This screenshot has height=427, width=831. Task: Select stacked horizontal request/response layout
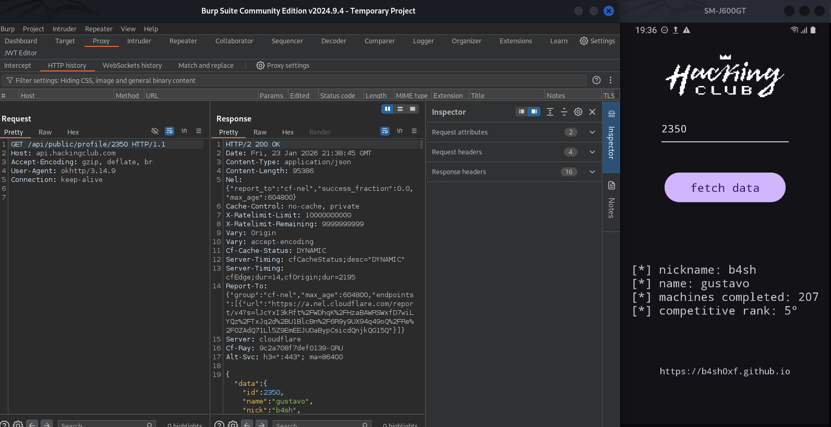point(400,109)
